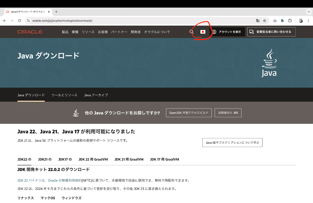The height and width of the screenshot is (203, 313).
Task: Click the blue download-file extension icon
Action: [282, 21]
